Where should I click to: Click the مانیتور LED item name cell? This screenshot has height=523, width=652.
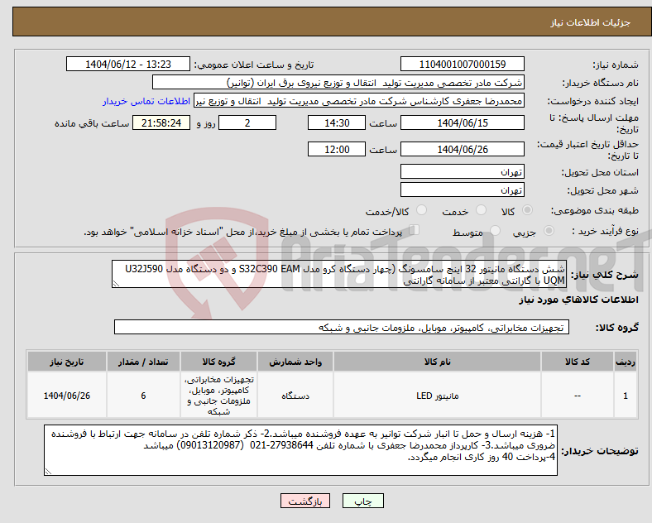(437, 396)
